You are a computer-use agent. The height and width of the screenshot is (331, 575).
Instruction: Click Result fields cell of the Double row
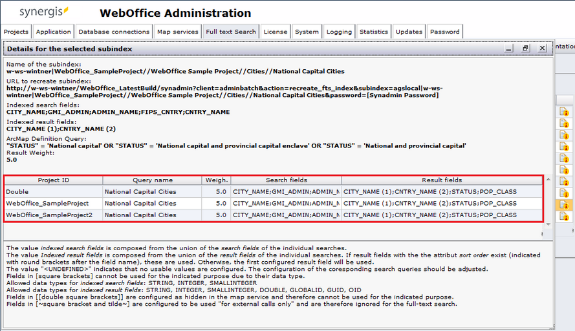click(442, 192)
